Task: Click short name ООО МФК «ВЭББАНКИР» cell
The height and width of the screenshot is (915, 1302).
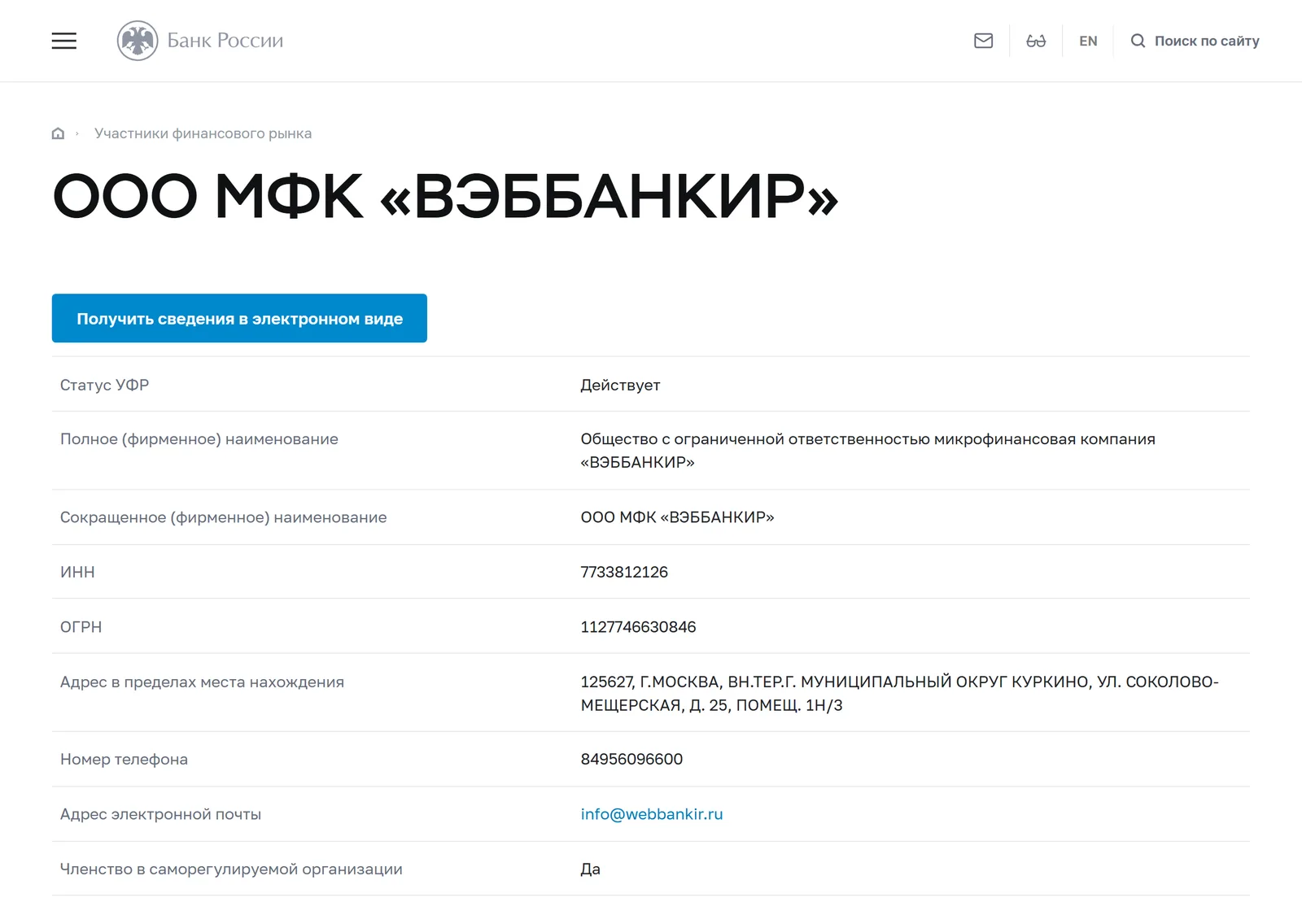Action: coord(677,517)
